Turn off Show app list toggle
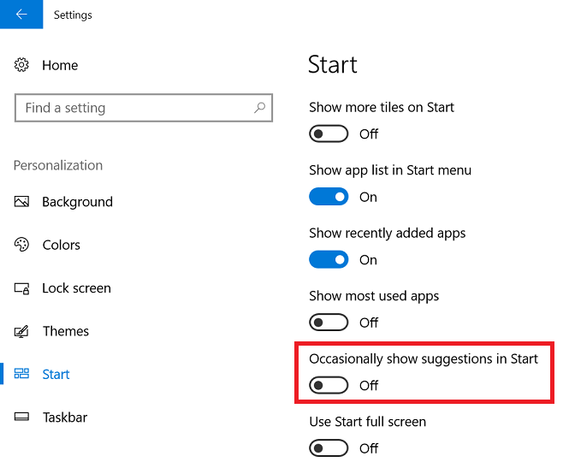569x468 pixels. click(329, 197)
